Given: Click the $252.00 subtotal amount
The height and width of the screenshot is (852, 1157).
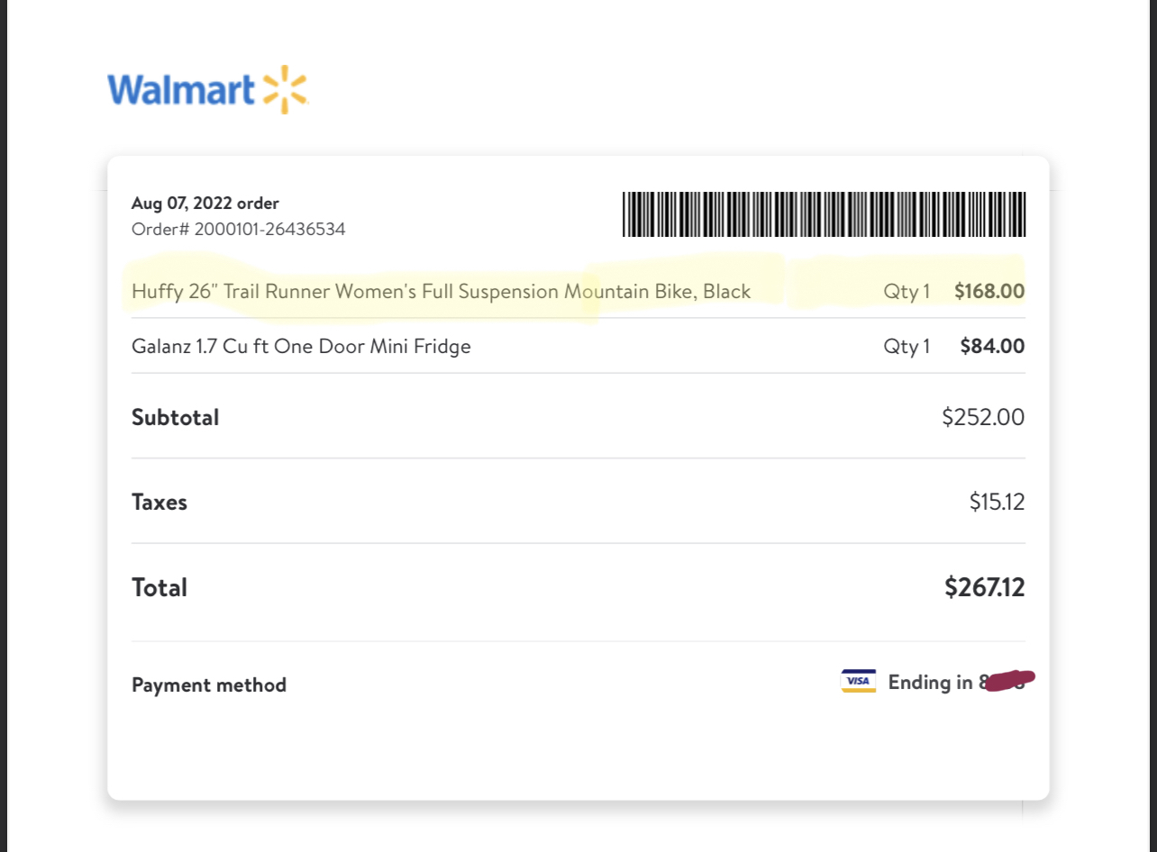Looking at the screenshot, I should [982, 418].
